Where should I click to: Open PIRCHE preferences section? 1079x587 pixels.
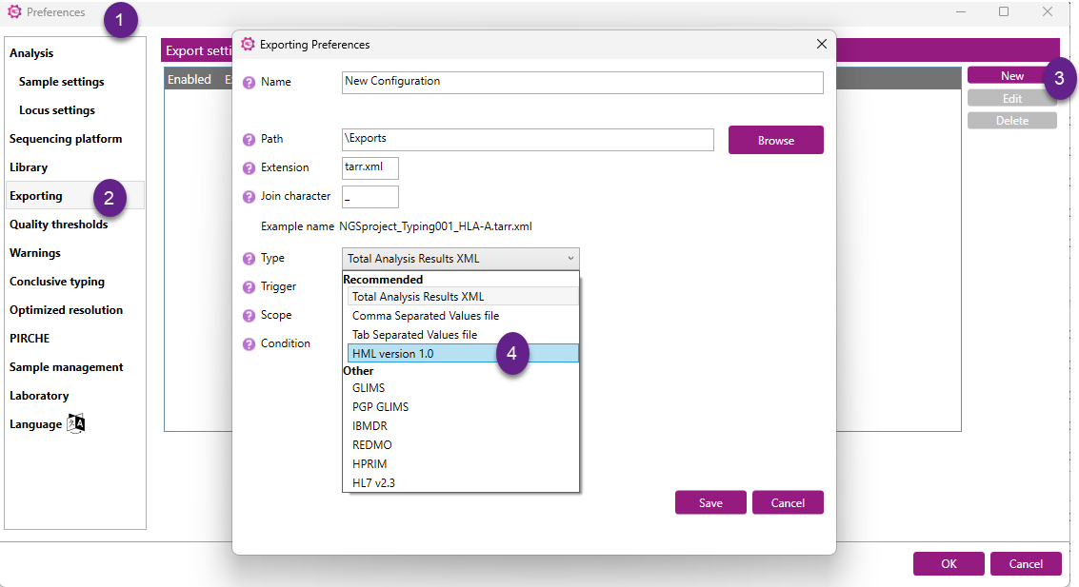point(30,338)
